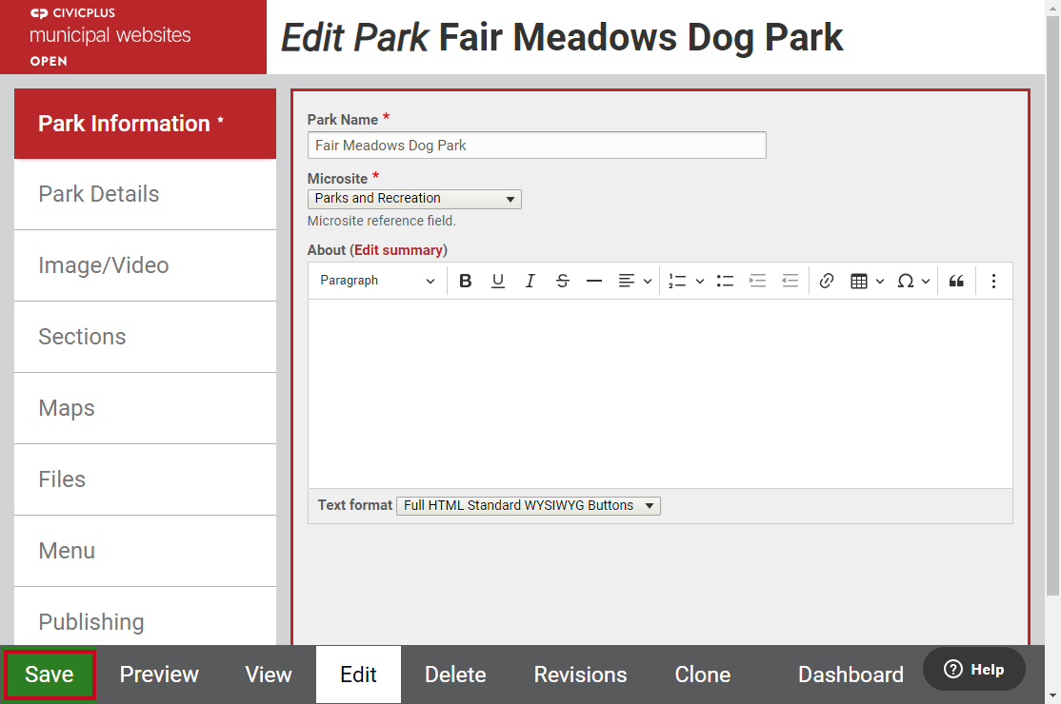Open the Image/Video tab

click(x=145, y=265)
